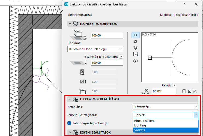The height and width of the screenshot is (136, 203).
Task: Uncheck the Látszólagos teljesítmény checkbox
Action: click(x=69, y=123)
